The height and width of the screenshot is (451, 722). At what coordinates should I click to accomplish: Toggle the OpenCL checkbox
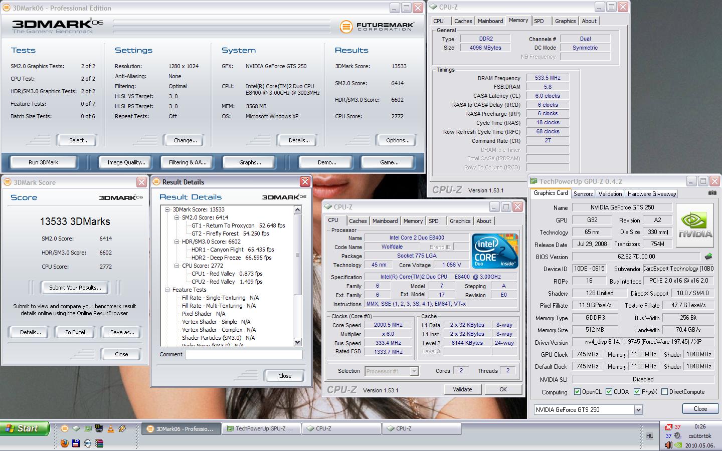pyautogui.click(x=577, y=392)
